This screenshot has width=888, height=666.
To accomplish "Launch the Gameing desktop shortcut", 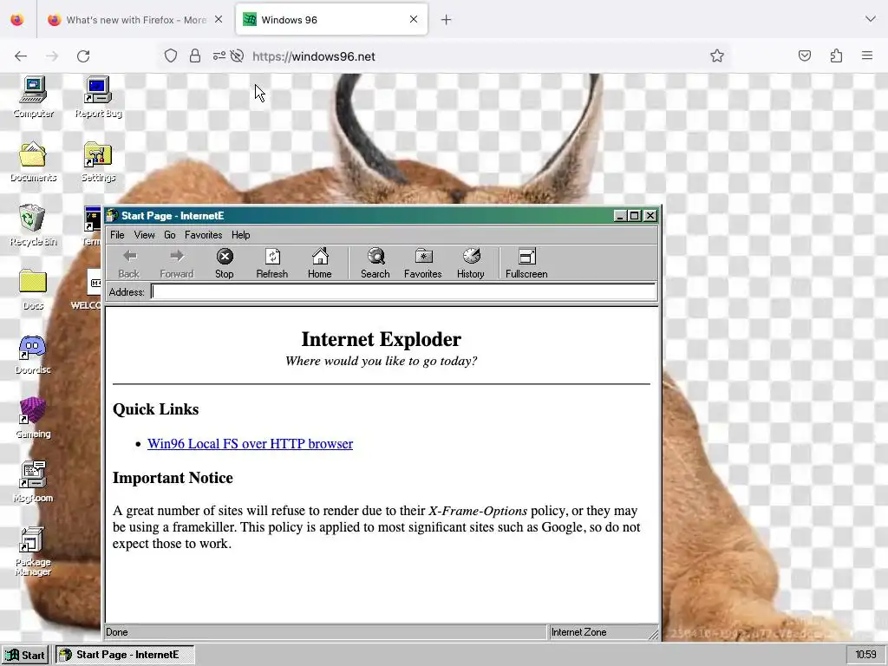I will (x=33, y=418).
